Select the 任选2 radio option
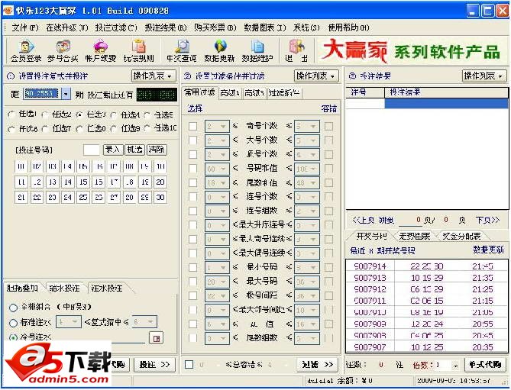Image resolution: width=511 pixels, height=390 pixels. pos(45,114)
